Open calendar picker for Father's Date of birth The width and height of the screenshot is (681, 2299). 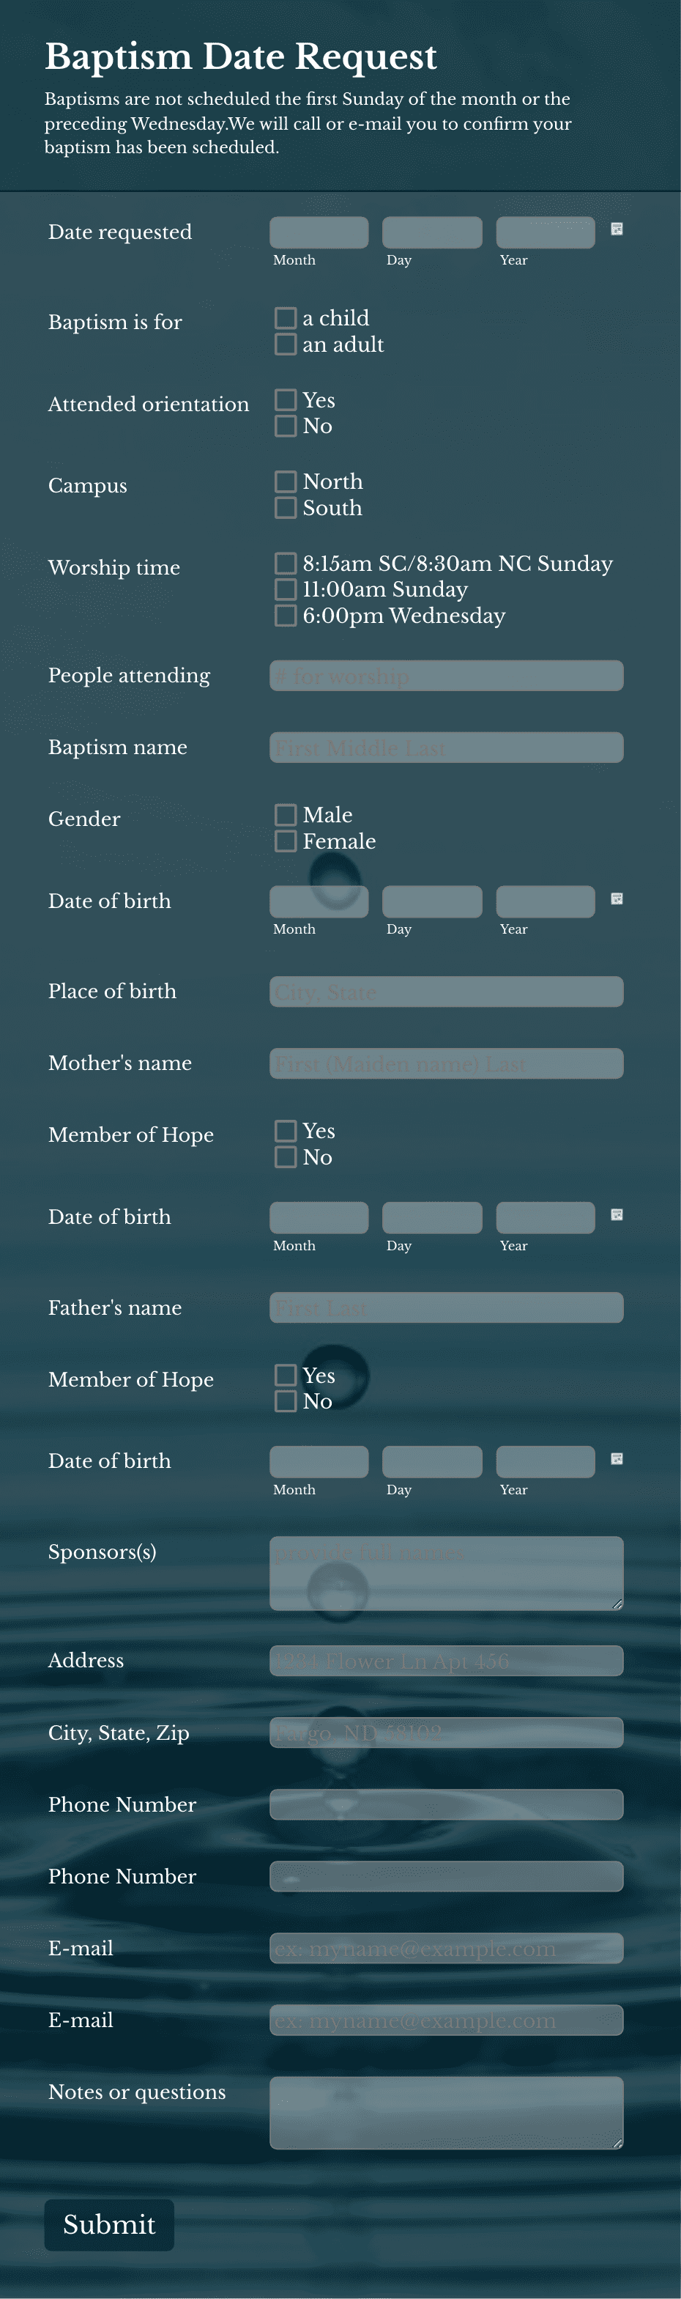pyautogui.click(x=616, y=1458)
